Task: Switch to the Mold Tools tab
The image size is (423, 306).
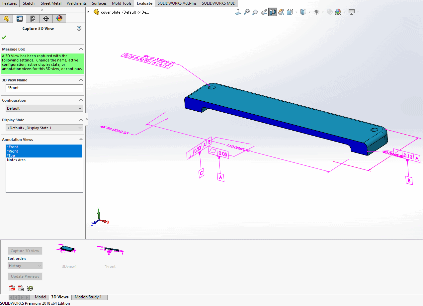Action: pyautogui.click(x=122, y=3)
